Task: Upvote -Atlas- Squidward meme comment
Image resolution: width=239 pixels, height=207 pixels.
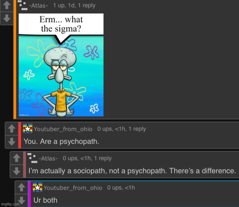Action: click(x=7, y=5)
